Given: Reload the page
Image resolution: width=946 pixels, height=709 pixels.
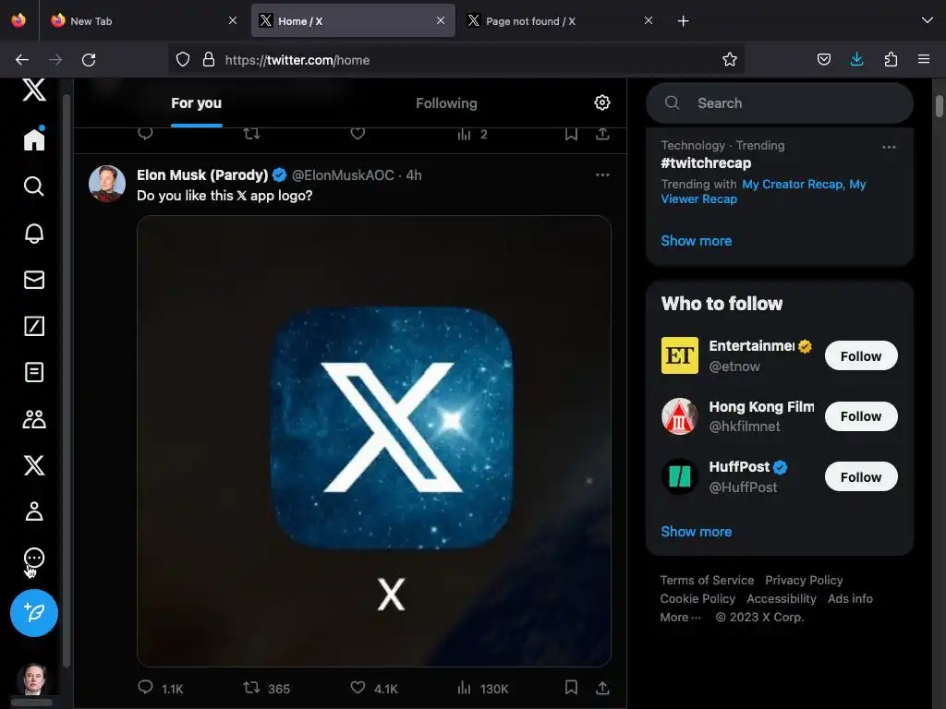Looking at the screenshot, I should click(x=89, y=60).
